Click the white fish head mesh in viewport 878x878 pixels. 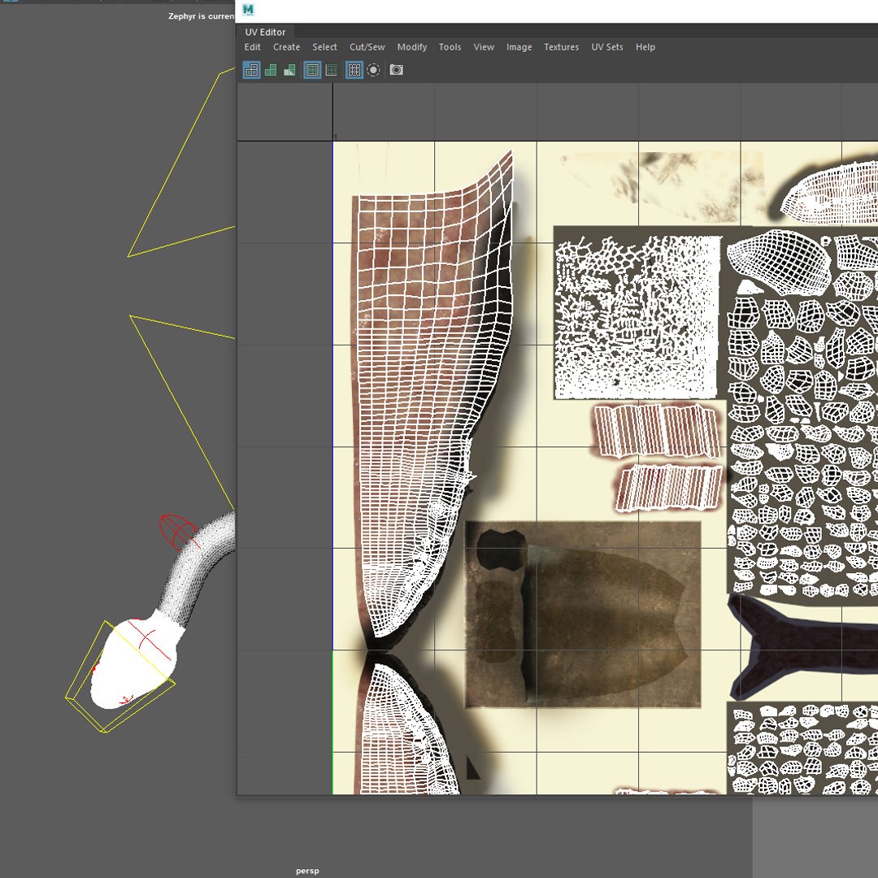coord(137,661)
